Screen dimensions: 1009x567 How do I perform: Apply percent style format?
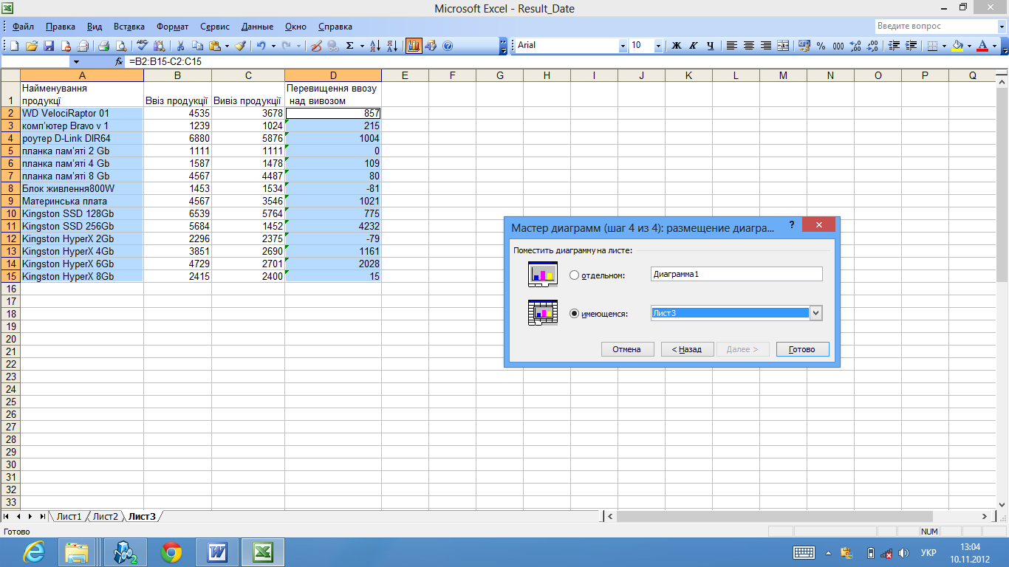pos(821,46)
